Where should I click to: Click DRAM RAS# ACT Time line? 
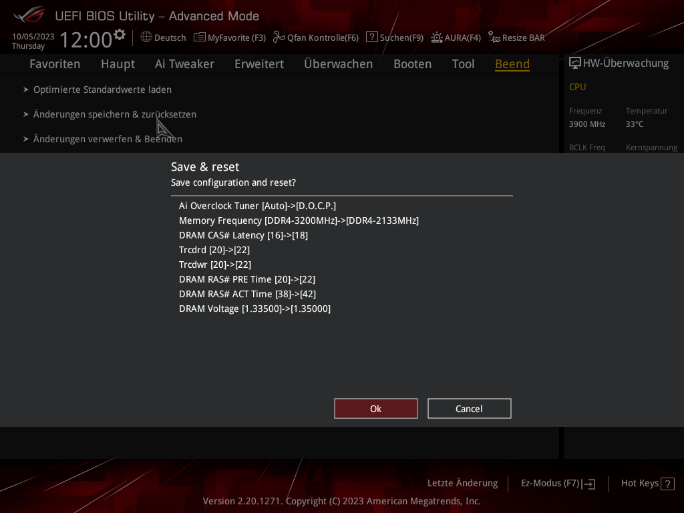[x=247, y=294]
